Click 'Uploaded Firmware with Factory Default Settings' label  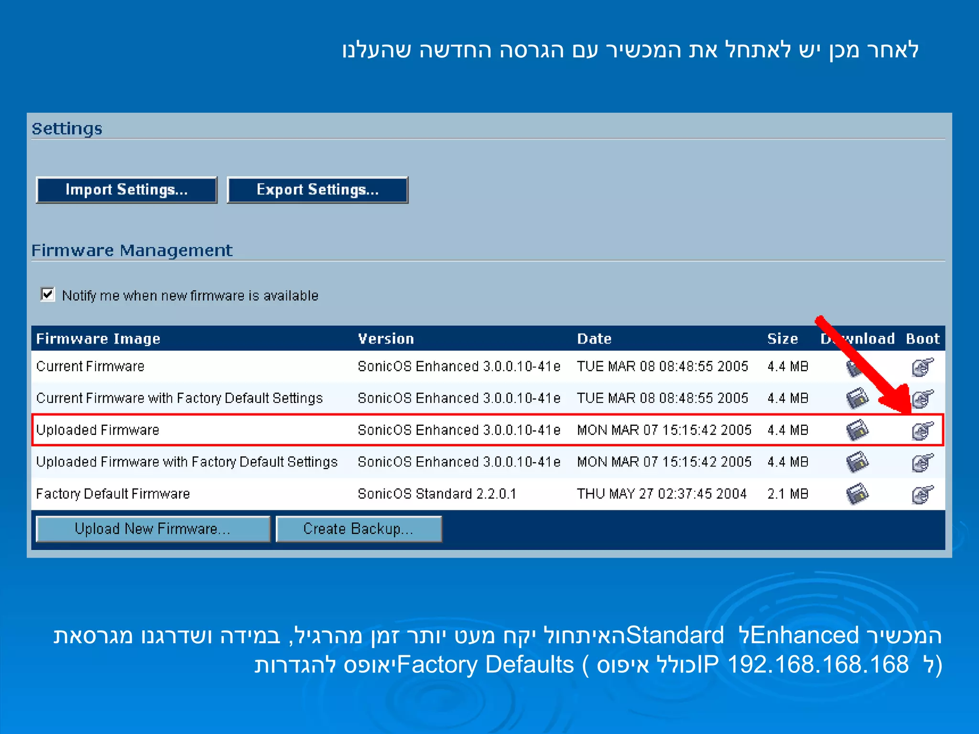point(187,463)
